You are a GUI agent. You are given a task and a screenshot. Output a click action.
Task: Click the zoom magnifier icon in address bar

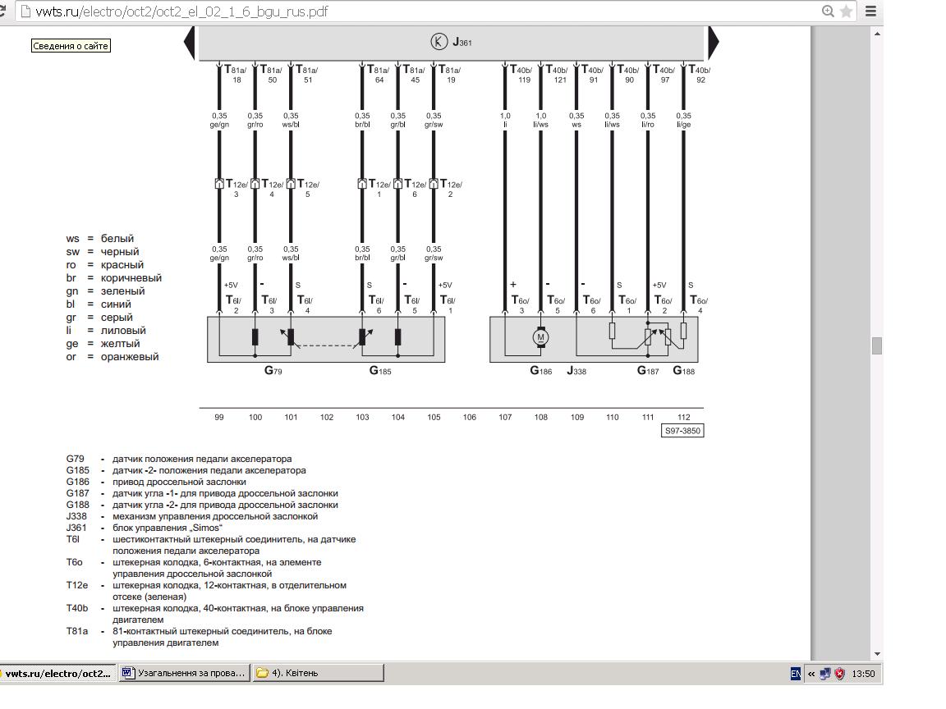coord(828,11)
